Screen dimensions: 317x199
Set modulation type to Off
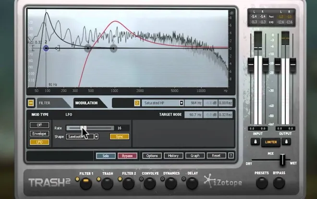click(x=39, y=125)
